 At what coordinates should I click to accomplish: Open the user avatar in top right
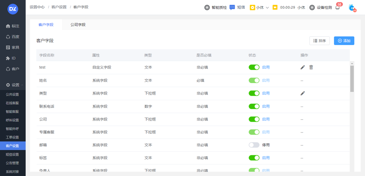352,8
